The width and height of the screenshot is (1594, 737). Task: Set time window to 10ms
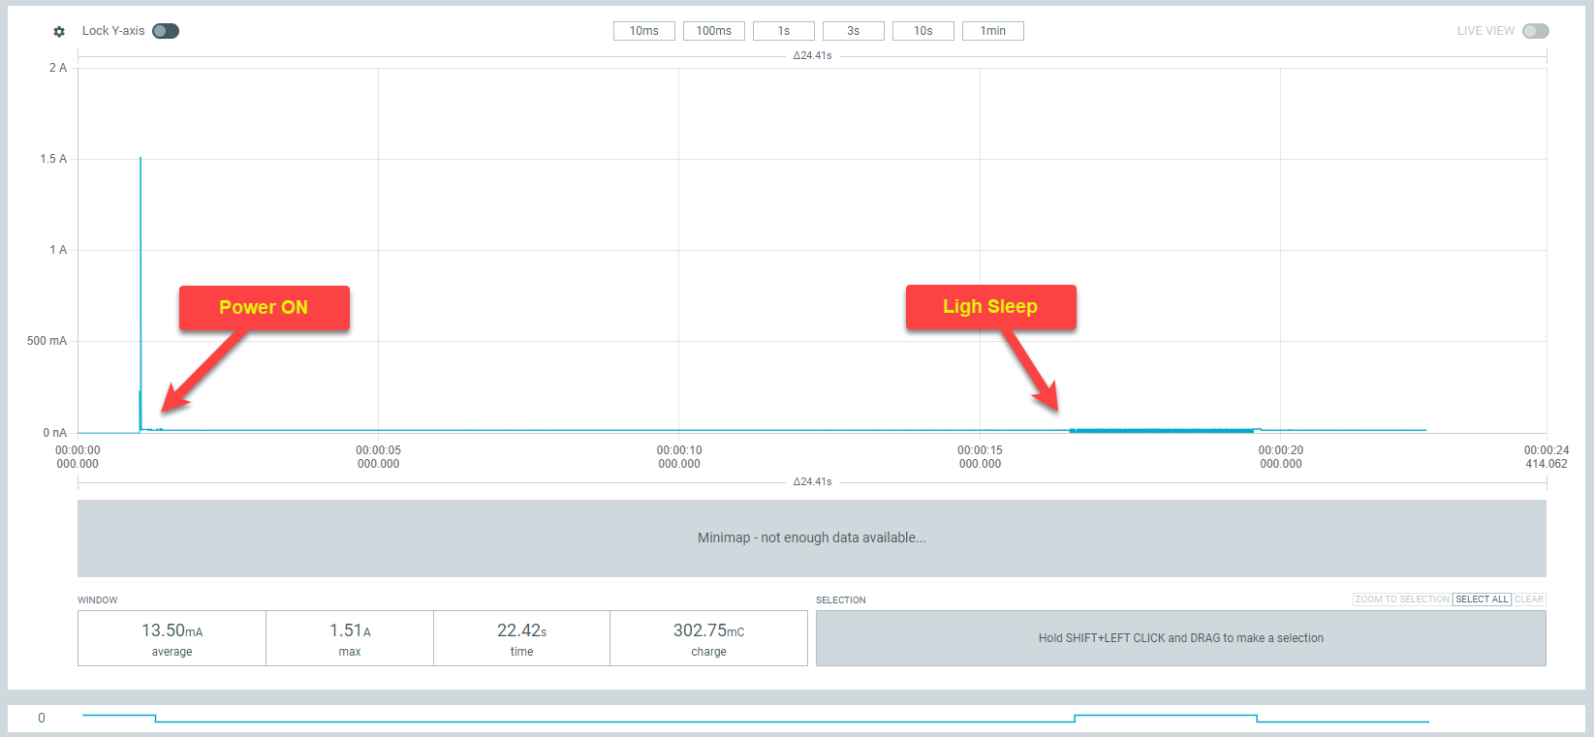point(643,31)
